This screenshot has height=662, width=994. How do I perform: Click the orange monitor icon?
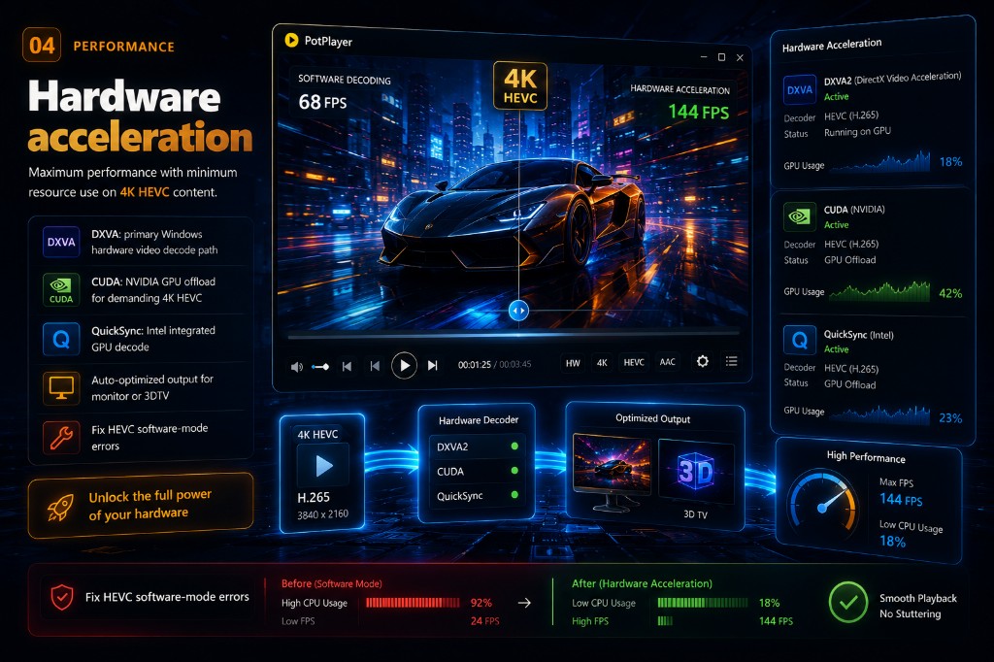61,387
